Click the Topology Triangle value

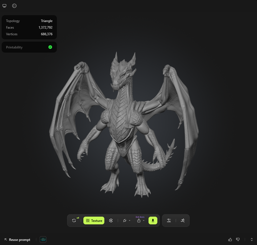(x=47, y=21)
